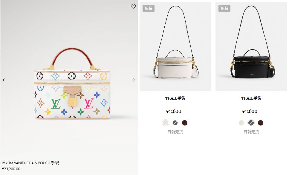Click TRAIL手袋 title under the white bag

pyautogui.click(x=175, y=98)
